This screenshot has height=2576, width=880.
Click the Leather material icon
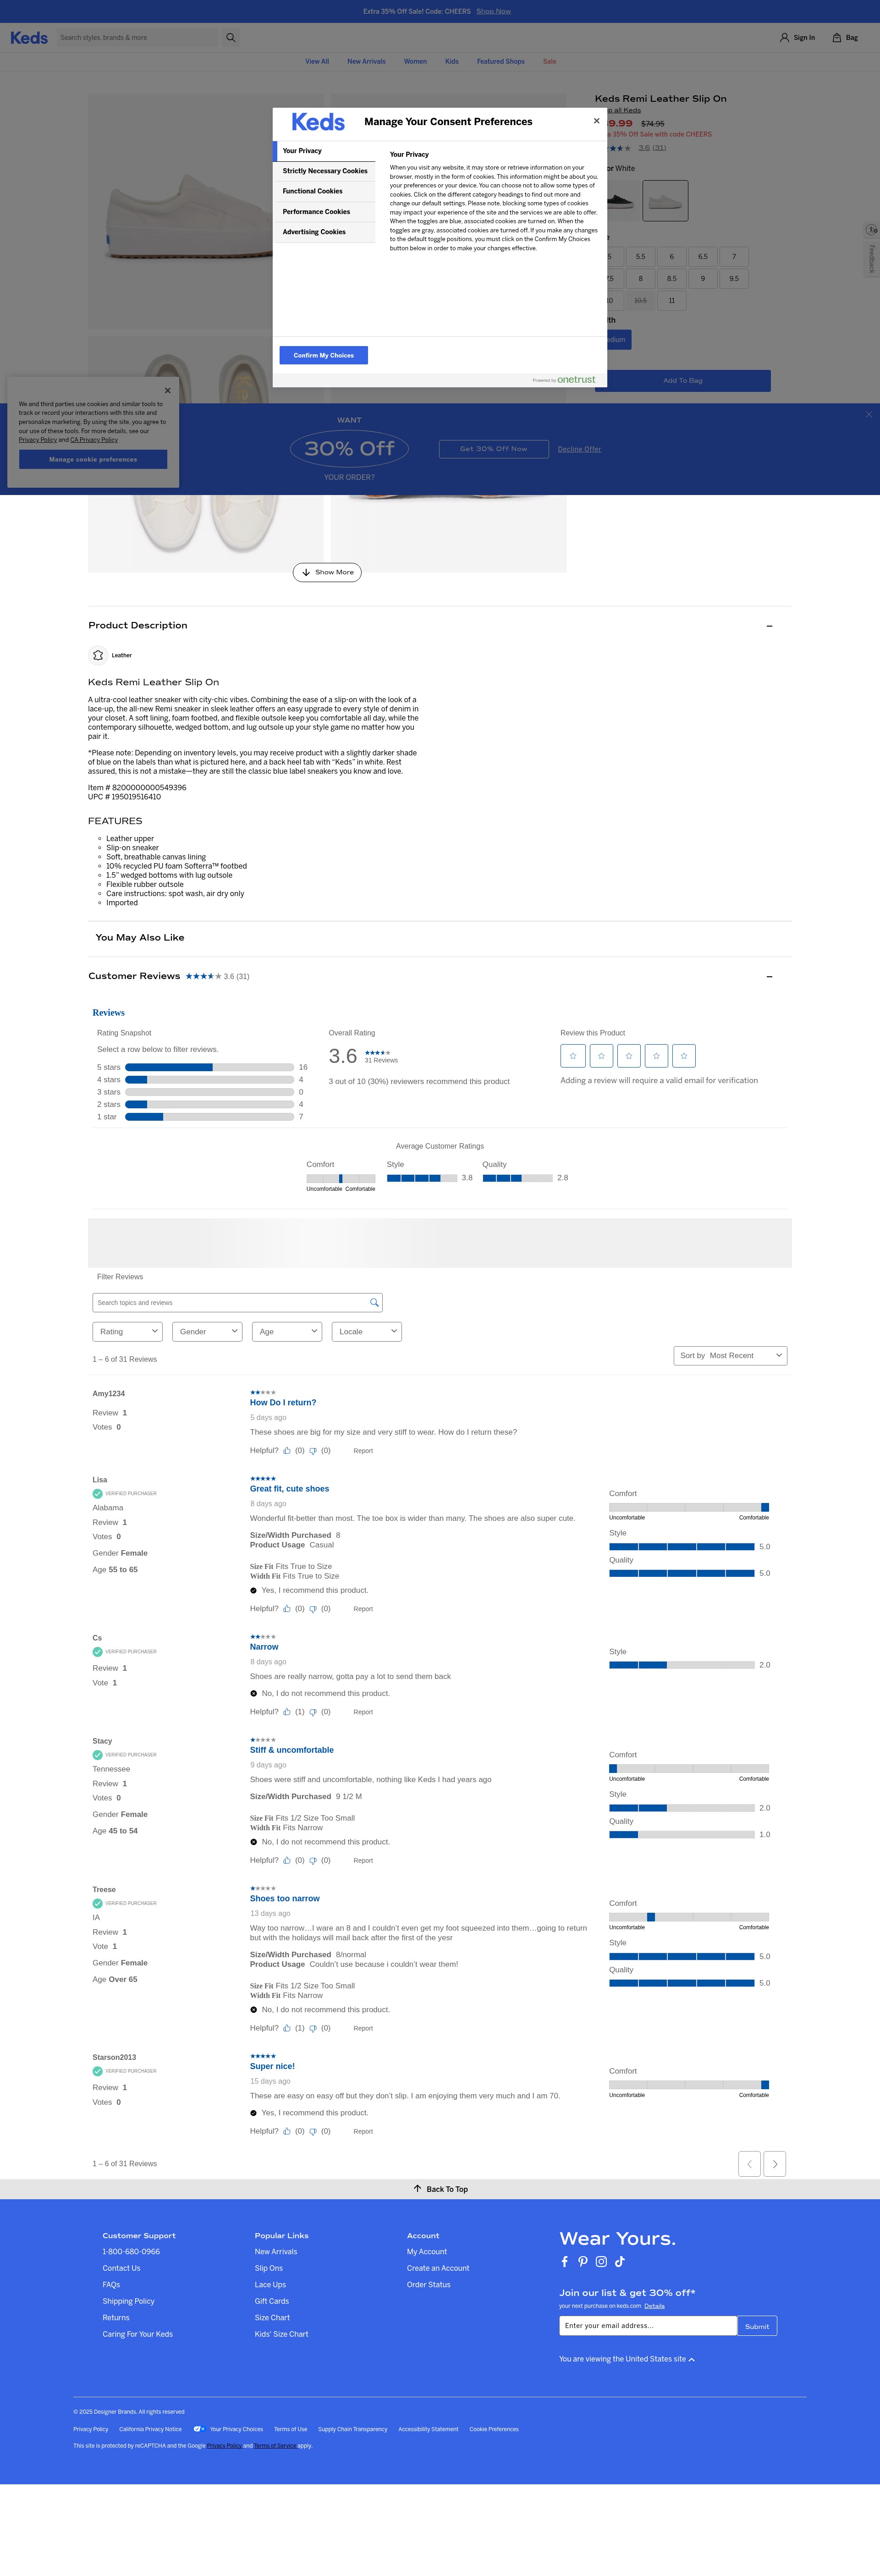[98, 655]
